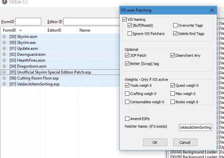The height and width of the screenshot is (158, 224).
Task: Toggle Disenchant Any checkbox
Action: [173, 55]
